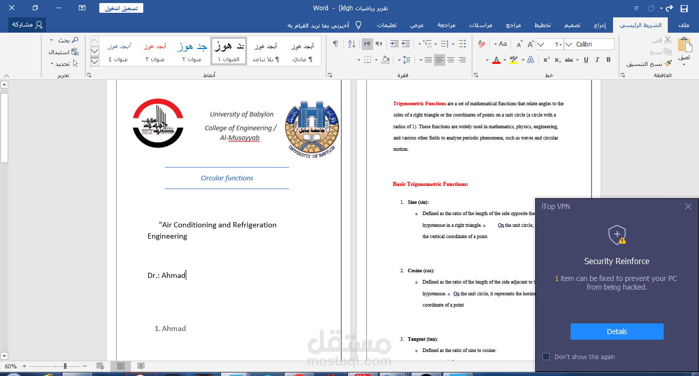Decrease the paragraph indent
This screenshot has height=376, width=699.
406,44
